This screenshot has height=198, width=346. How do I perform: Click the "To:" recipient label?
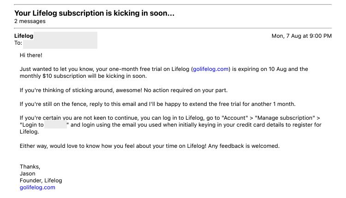click(x=18, y=43)
